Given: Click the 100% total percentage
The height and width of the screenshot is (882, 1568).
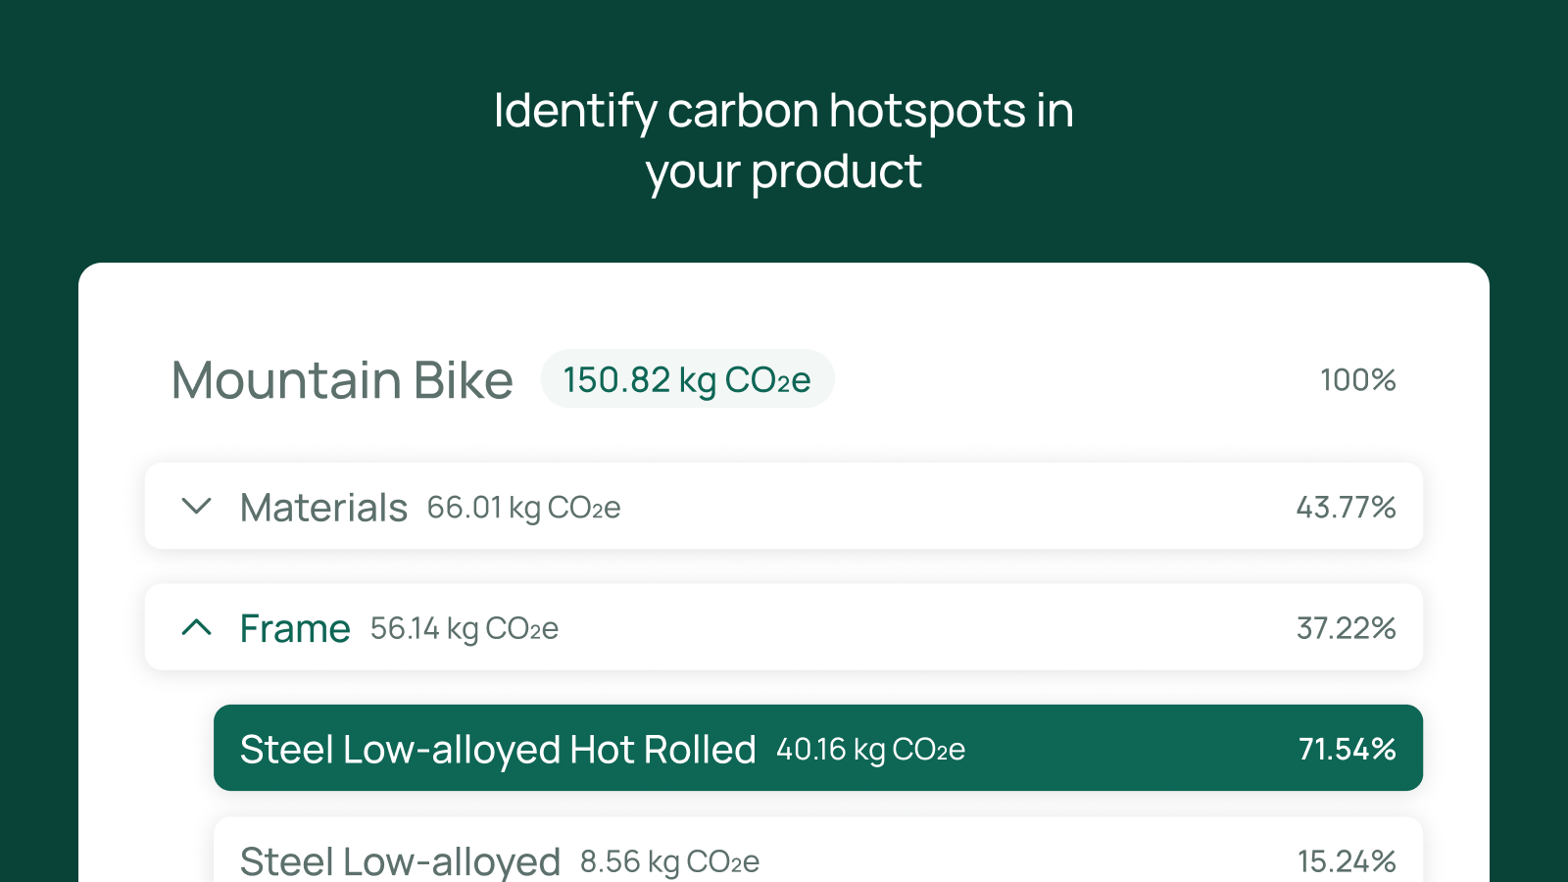Looking at the screenshot, I should click(x=1357, y=380).
